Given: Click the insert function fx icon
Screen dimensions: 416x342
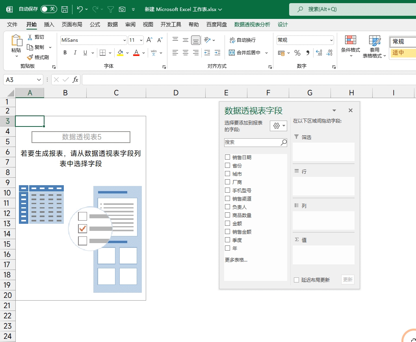Looking at the screenshot, I should 75,80.
